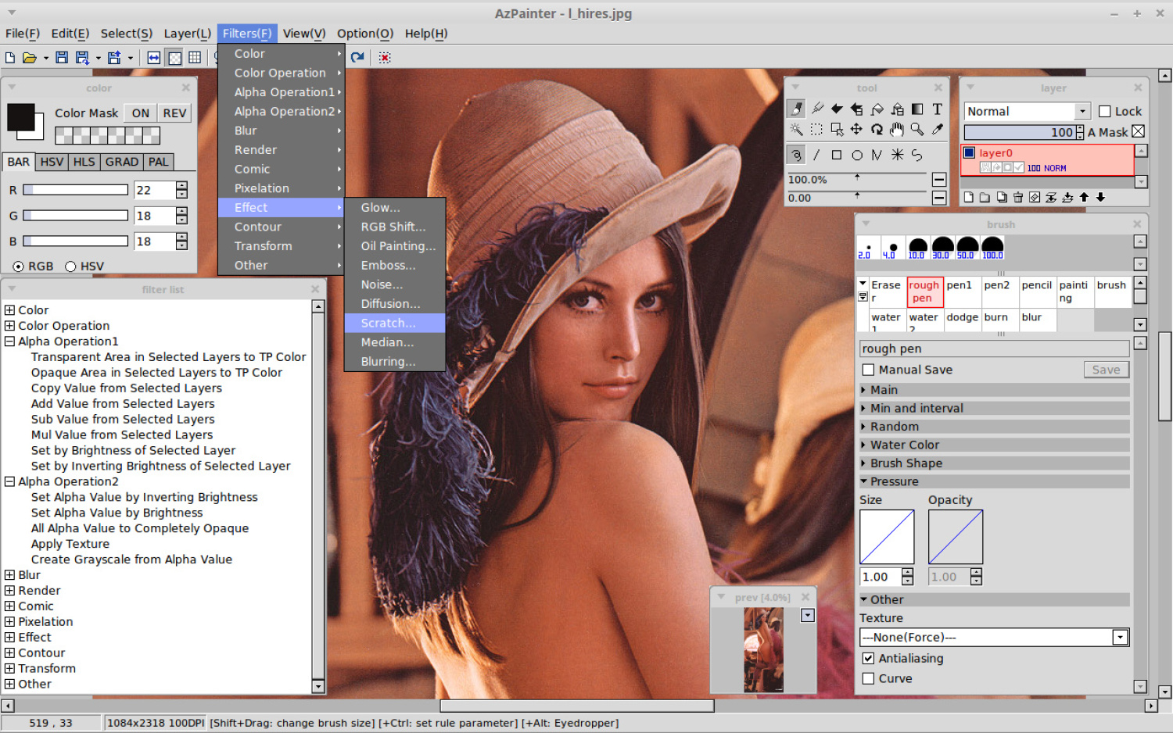Image resolution: width=1173 pixels, height=733 pixels.
Task: Collapse the Alpha Operation2 group in filter list
Action: click(x=10, y=481)
